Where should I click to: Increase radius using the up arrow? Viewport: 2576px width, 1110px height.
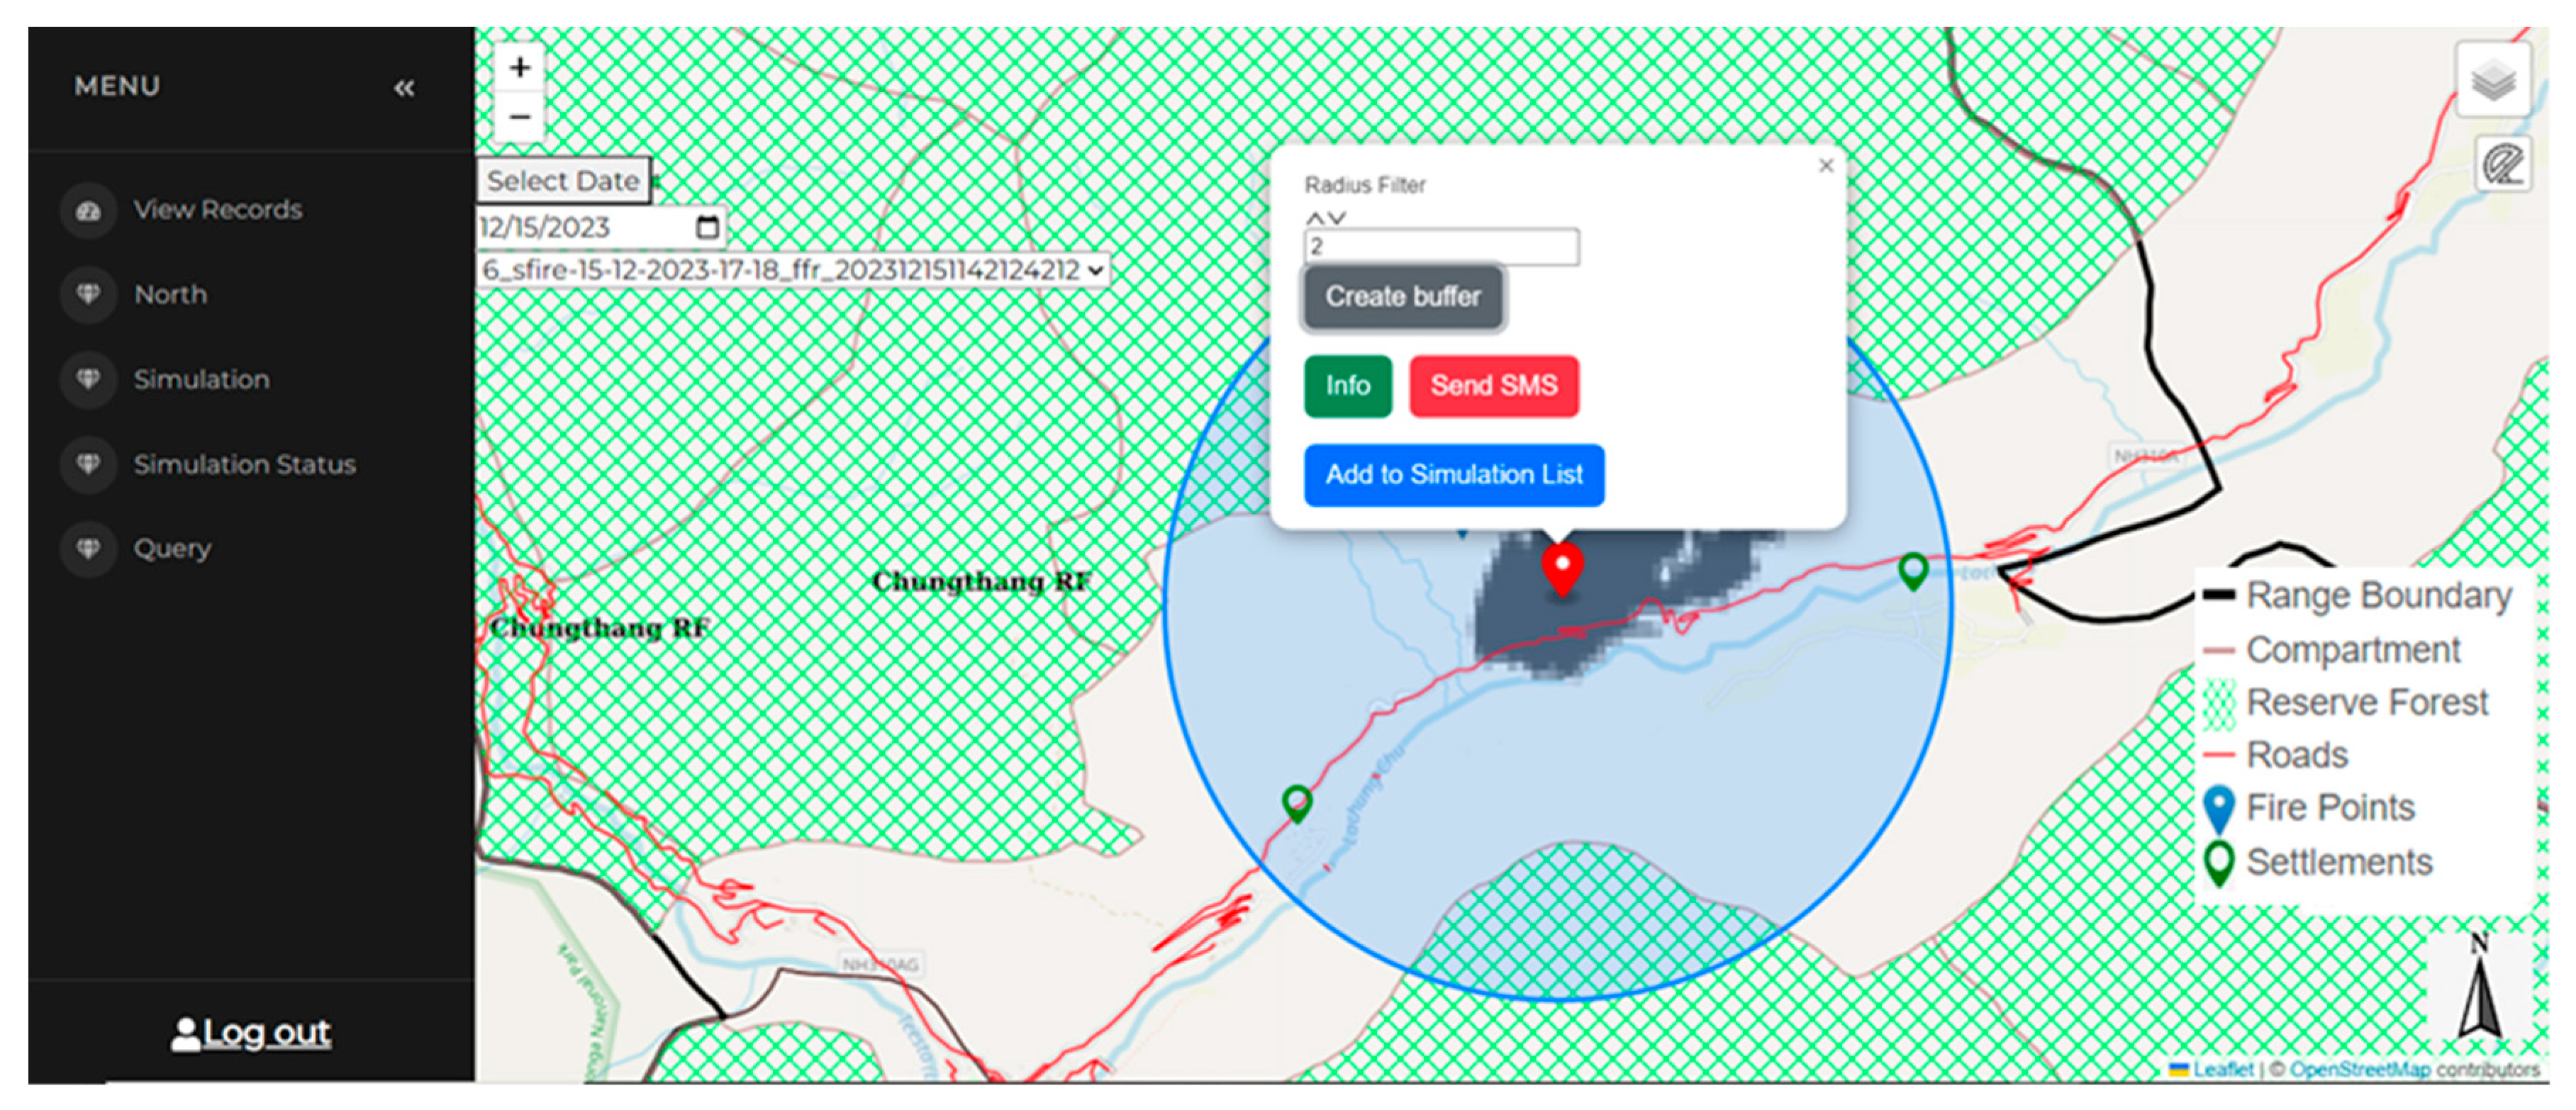click(1315, 218)
